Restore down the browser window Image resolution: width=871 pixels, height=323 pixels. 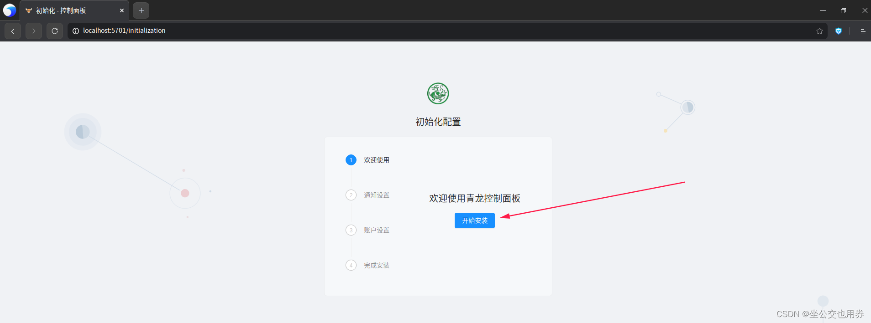(x=843, y=10)
